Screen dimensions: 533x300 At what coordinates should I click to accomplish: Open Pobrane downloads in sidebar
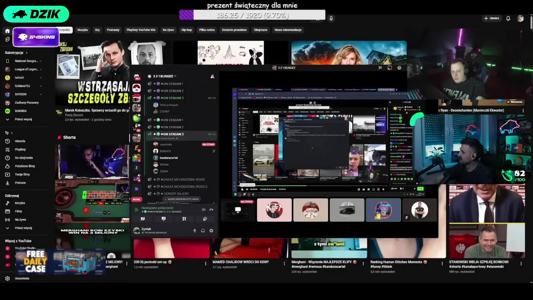[20, 183]
